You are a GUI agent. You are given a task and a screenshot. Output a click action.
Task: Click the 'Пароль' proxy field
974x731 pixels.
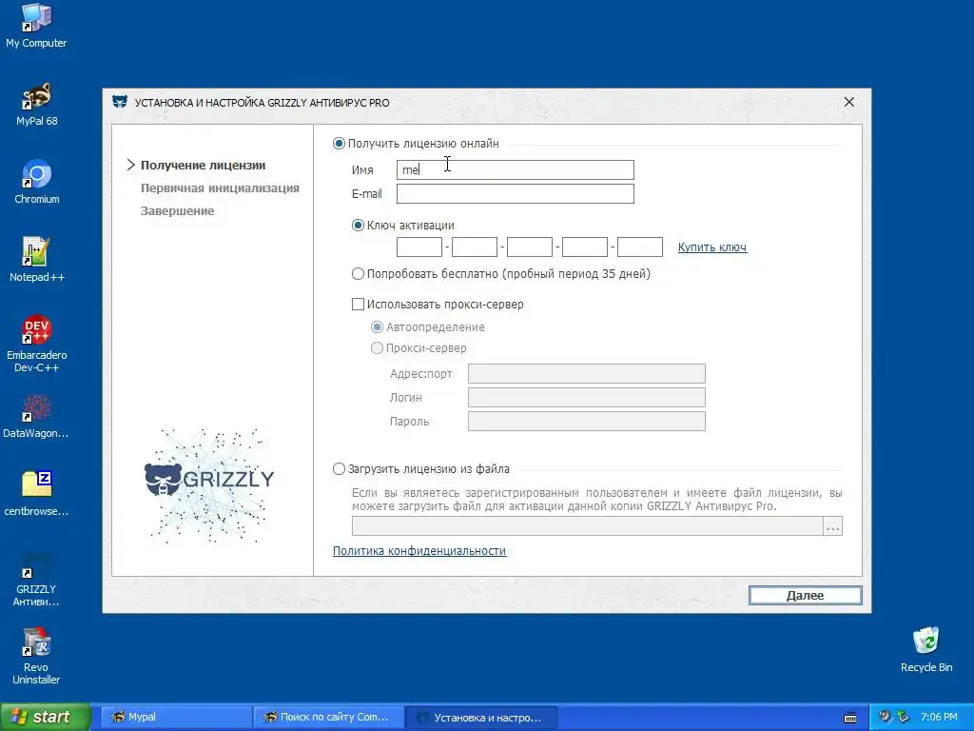pyautogui.click(x=586, y=422)
